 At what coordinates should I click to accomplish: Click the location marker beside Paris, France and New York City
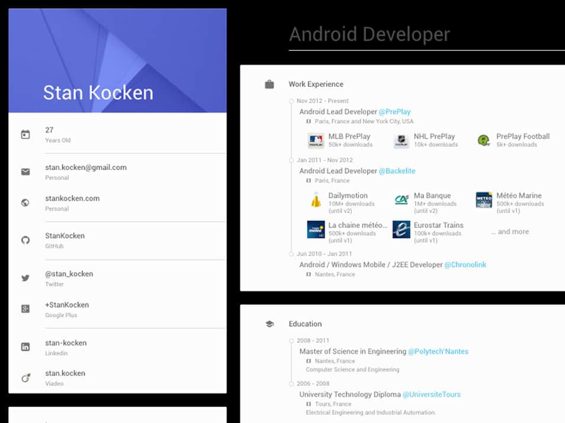click(x=309, y=121)
